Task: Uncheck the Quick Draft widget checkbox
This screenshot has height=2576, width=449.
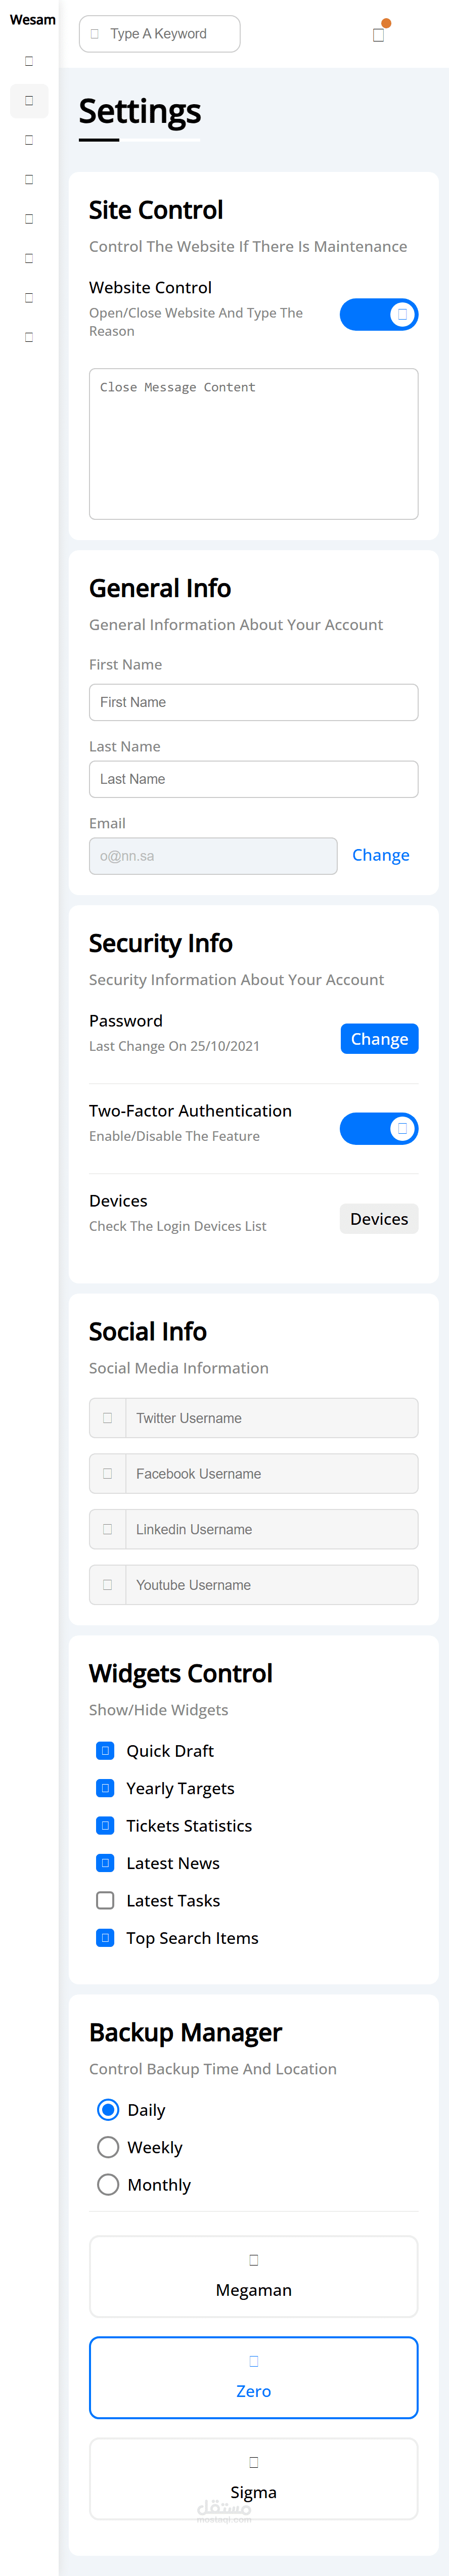Action: pos(105,1750)
